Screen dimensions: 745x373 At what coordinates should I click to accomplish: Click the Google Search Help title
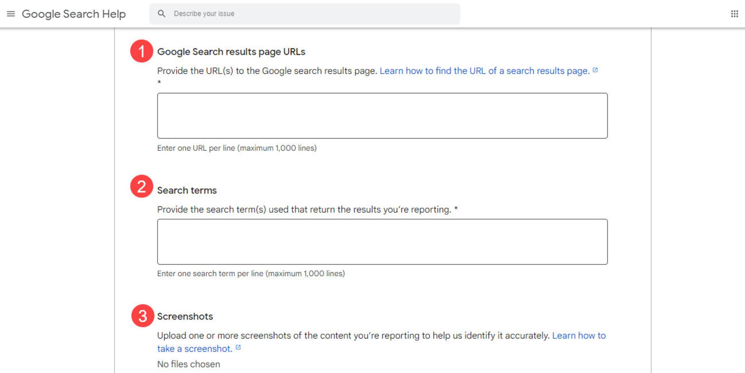(74, 14)
